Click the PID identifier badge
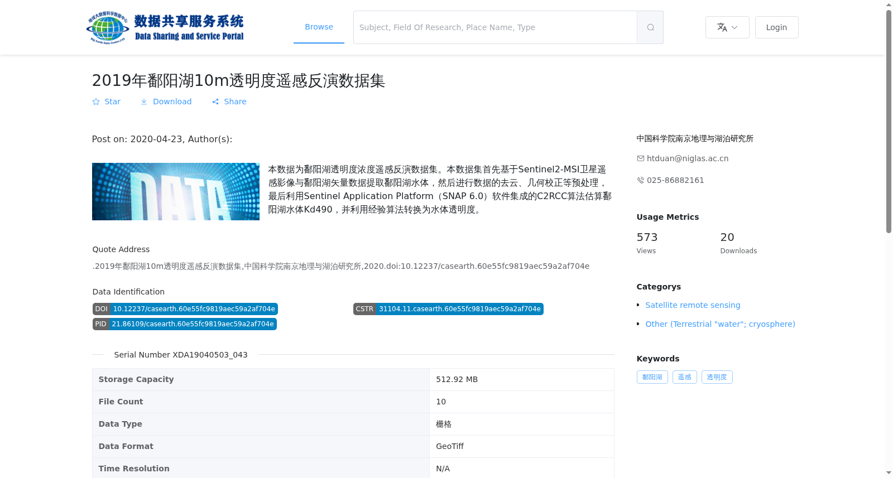Screen dimensions: 893x478 pos(185,324)
